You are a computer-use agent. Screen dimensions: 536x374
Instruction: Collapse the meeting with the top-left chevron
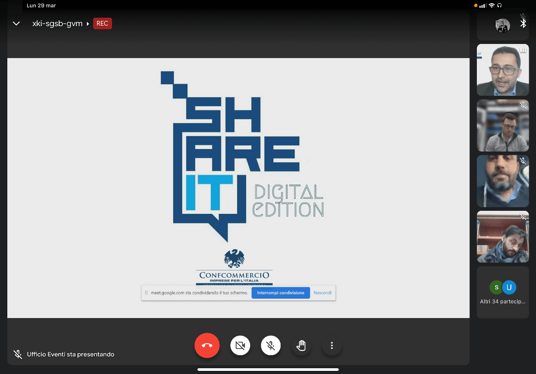[x=16, y=24]
